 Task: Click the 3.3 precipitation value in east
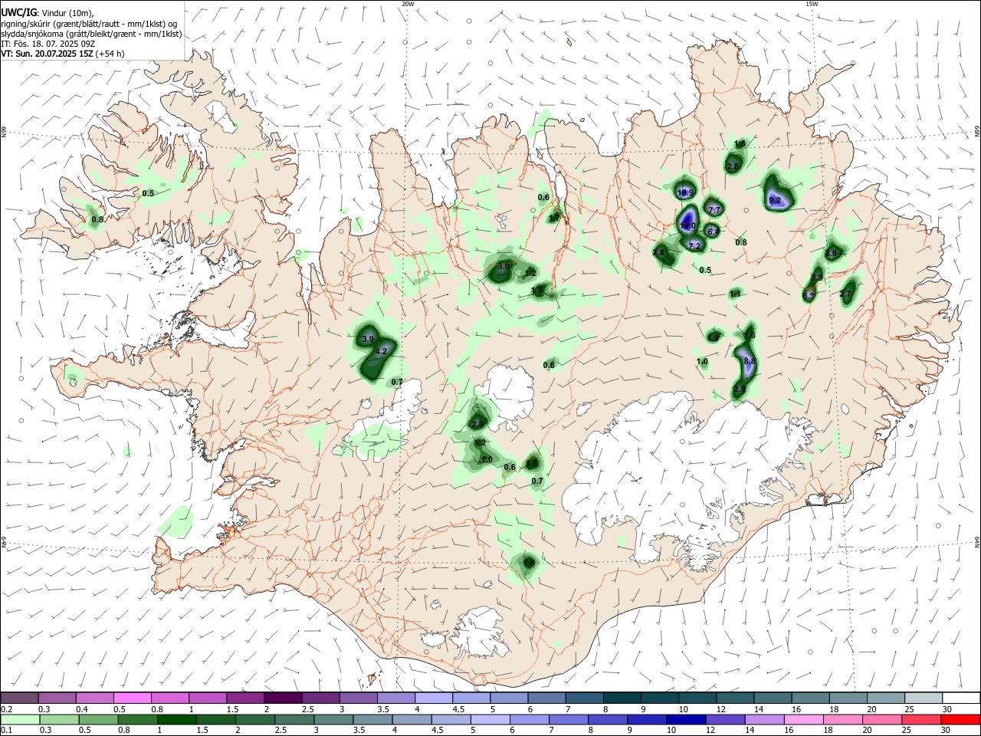pos(817,278)
